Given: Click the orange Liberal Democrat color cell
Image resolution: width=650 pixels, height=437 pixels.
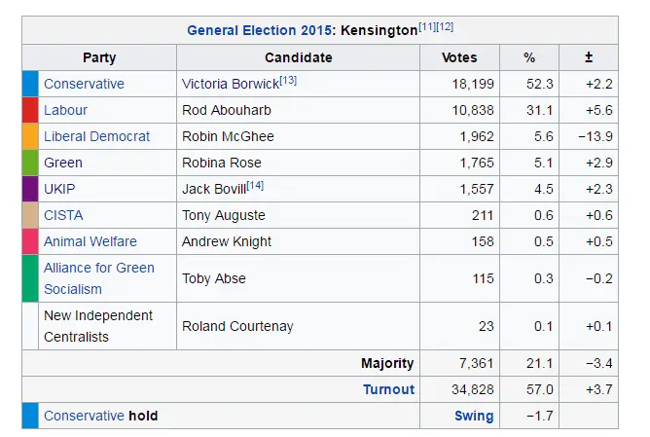Looking at the screenshot, I should pos(30,136).
